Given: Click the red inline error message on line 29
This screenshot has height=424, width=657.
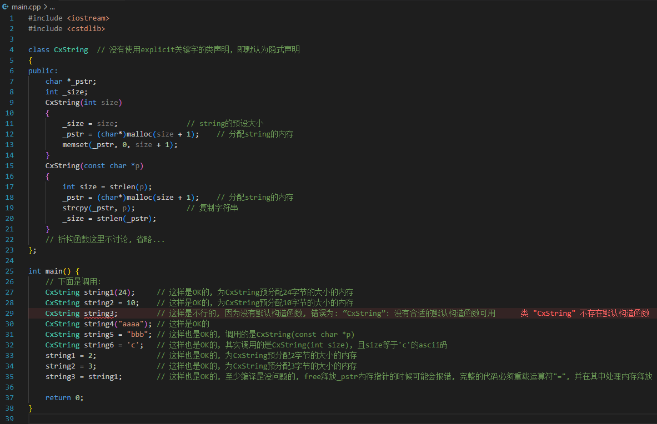Looking at the screenshot, I should [585, 313].
